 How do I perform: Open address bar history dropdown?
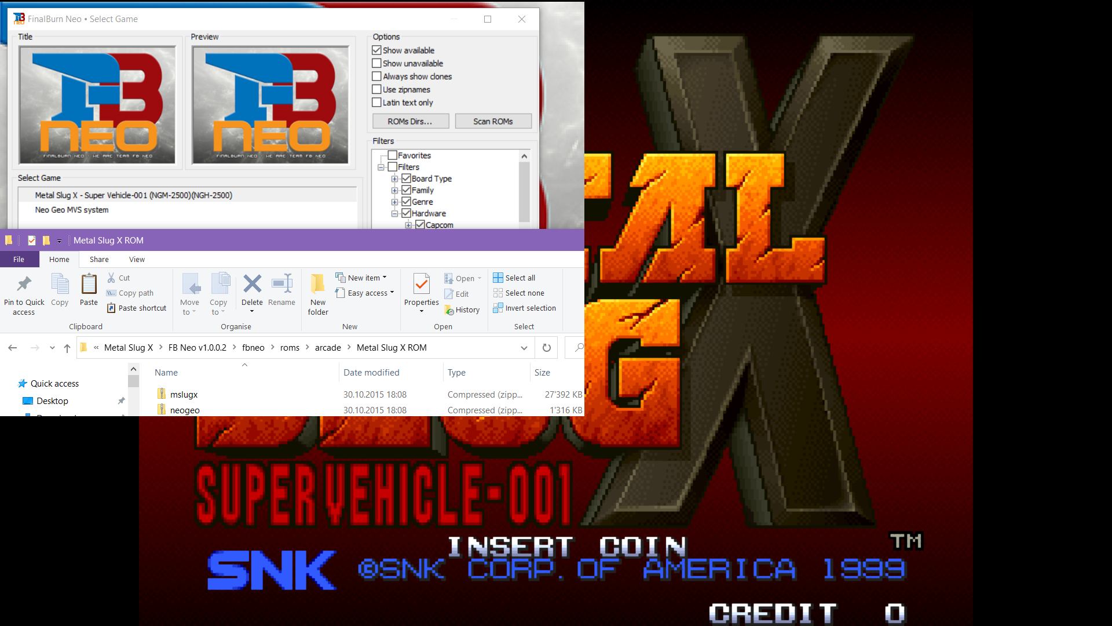(524, 348)
